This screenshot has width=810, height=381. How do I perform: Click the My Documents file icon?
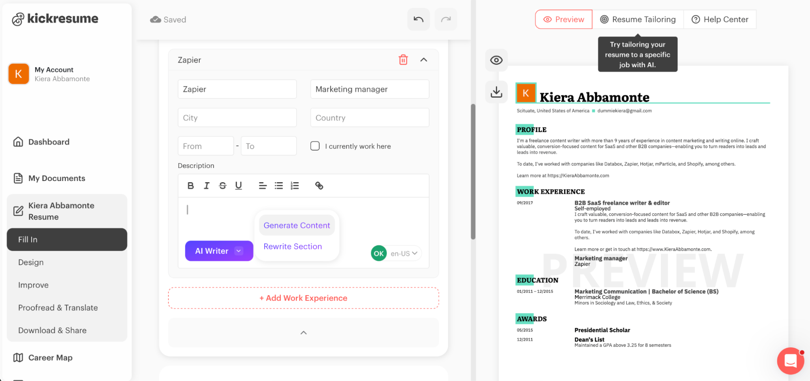[x=18, y=178]
